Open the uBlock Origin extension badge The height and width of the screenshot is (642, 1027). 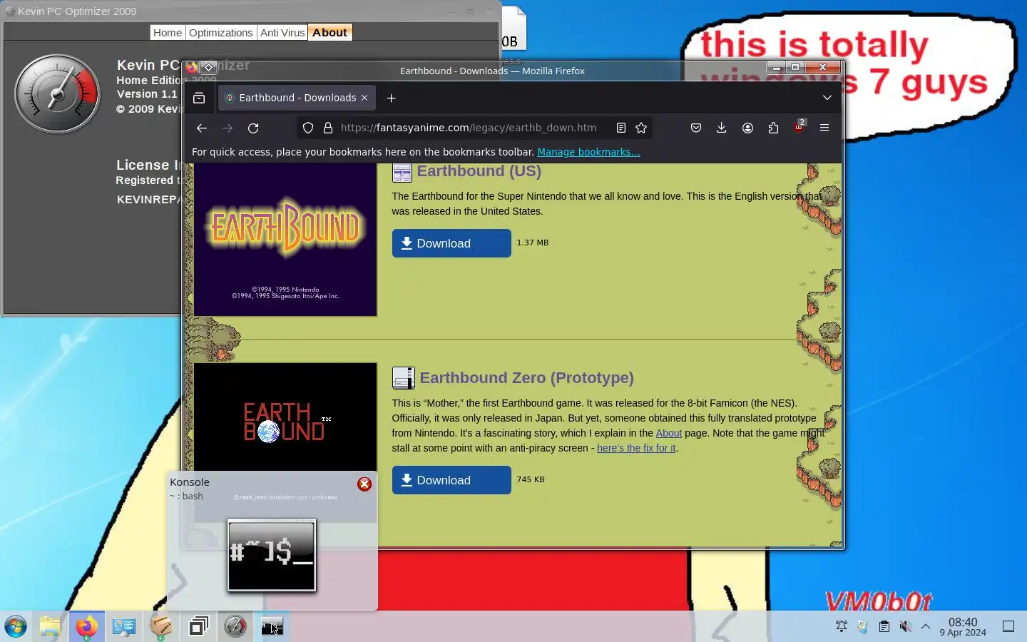(799, 127)
